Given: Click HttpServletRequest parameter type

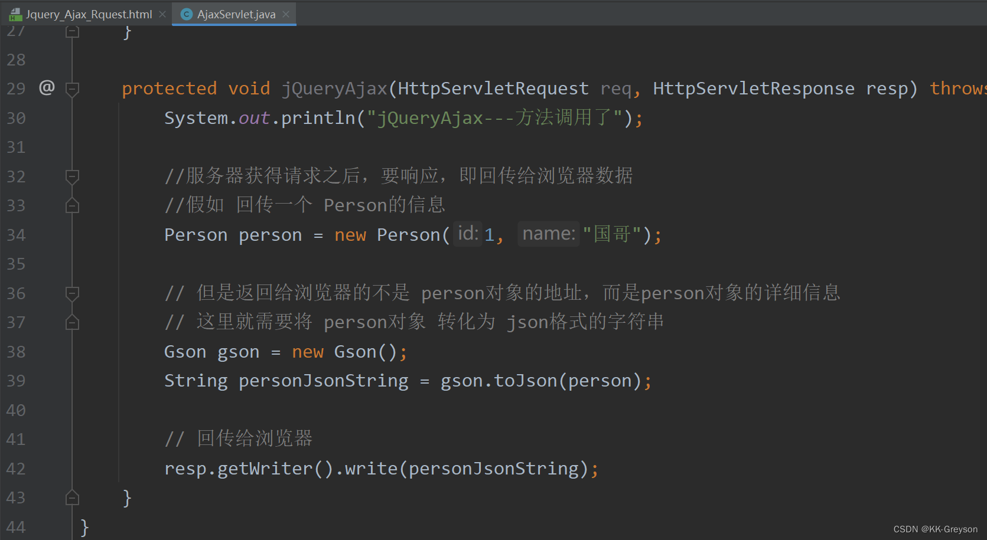Looking at the screenshot, I should point(493,89).
